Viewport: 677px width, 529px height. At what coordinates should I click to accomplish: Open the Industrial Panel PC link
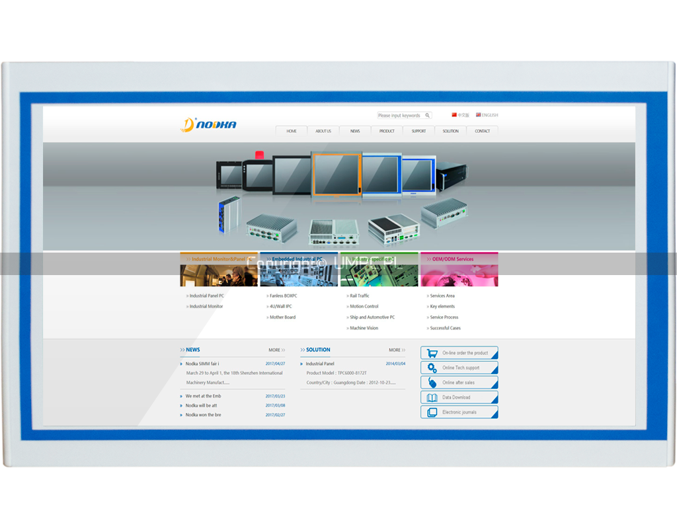point(207,296)
